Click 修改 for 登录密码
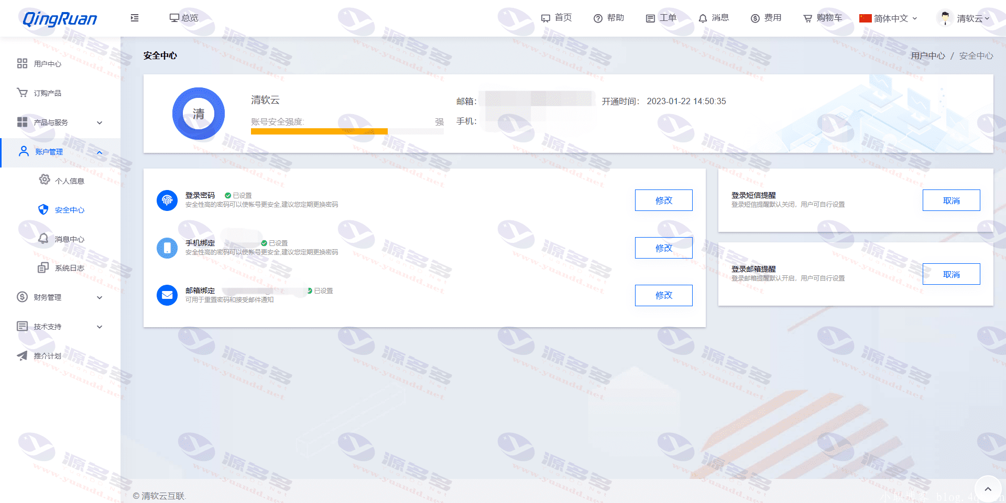The width and height of the screenshot is (1006, 503). [x=664, y=200]
